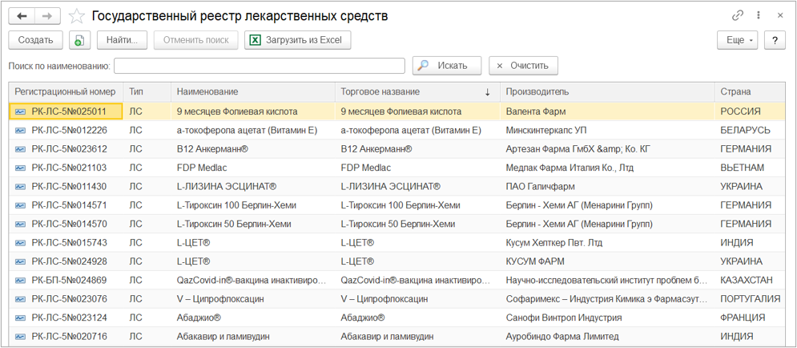Select registration number РК-БП-5№024869
Image resolution: width=797 pixels, height=348 pixels.
coord(69,280)
